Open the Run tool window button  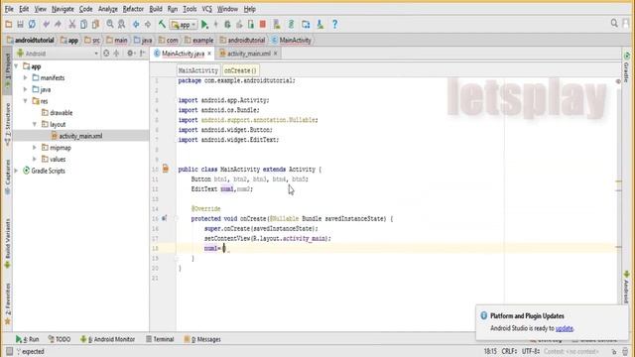click(27, 339)
